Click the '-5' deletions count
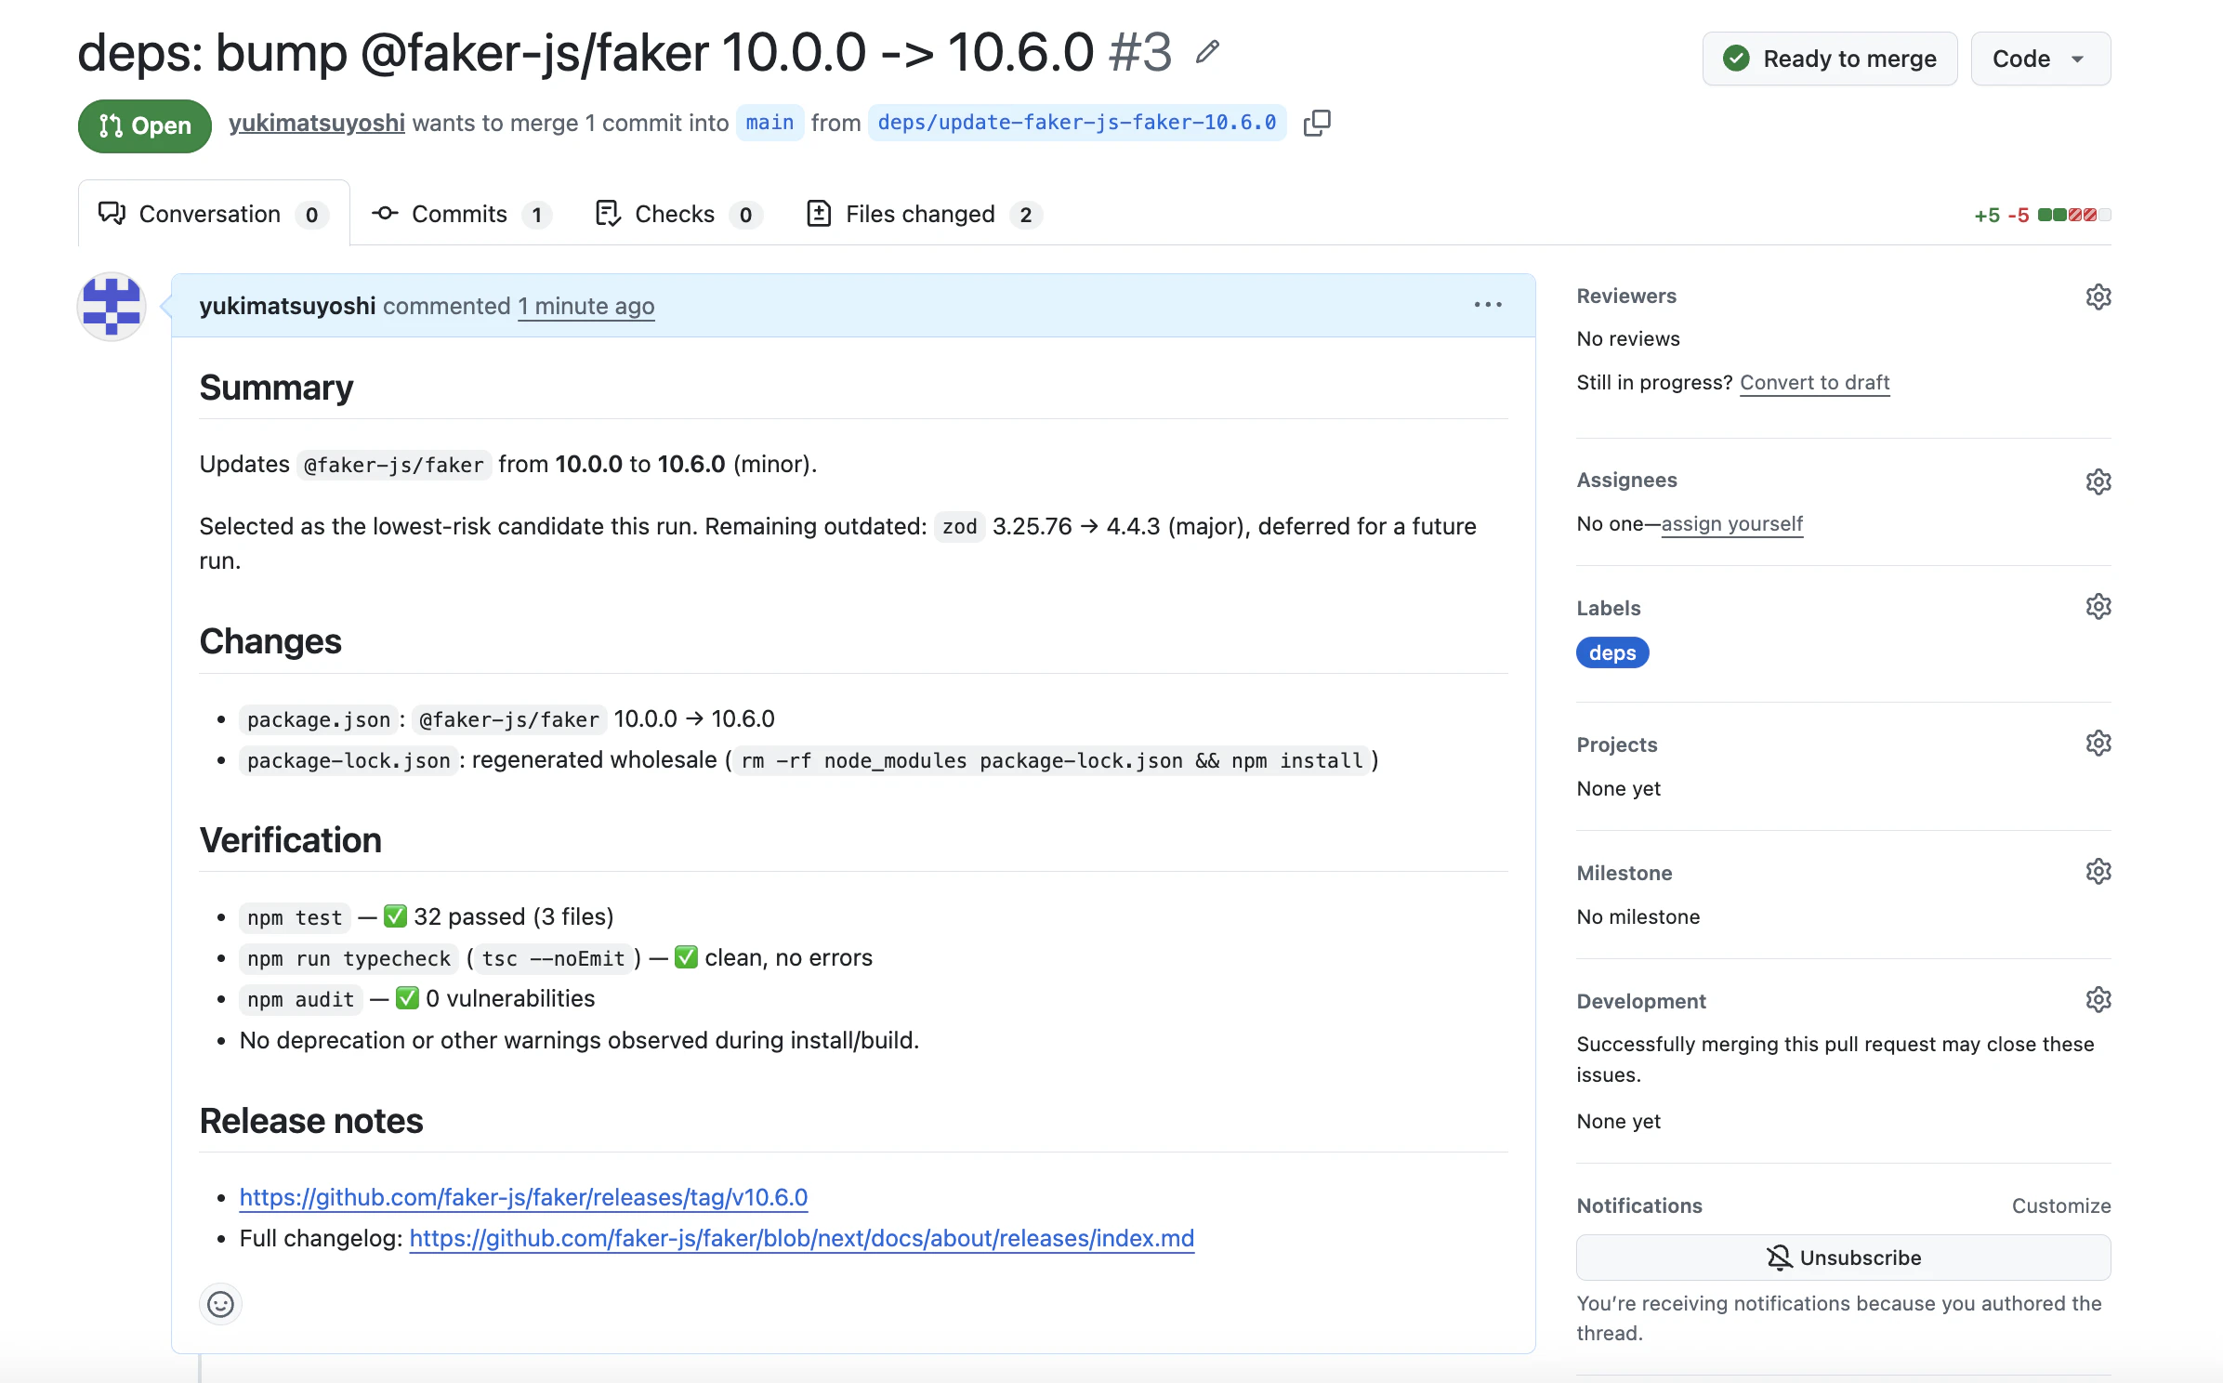The image size is (2223, 1383). [2019, 216]
